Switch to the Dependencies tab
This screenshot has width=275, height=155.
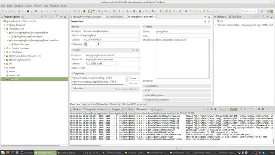89,104
